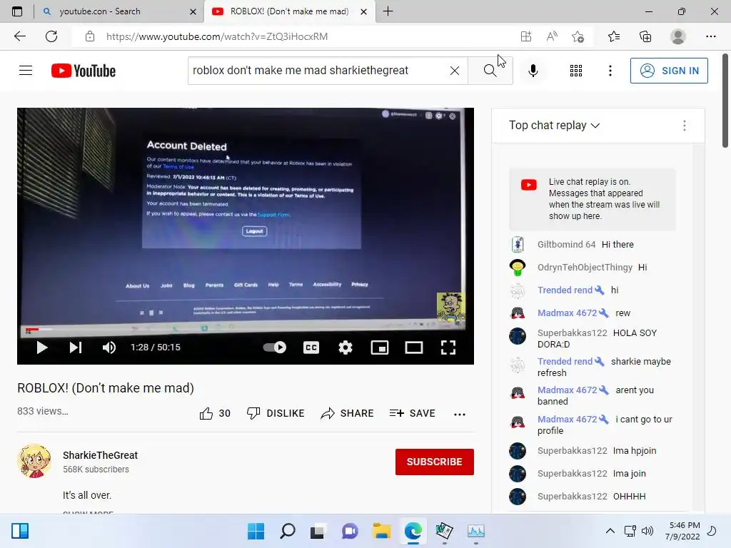Open YouTube settings three-dot menu in header
The height and width of the screenshot is (548, 731).
[x=610, y=71]
